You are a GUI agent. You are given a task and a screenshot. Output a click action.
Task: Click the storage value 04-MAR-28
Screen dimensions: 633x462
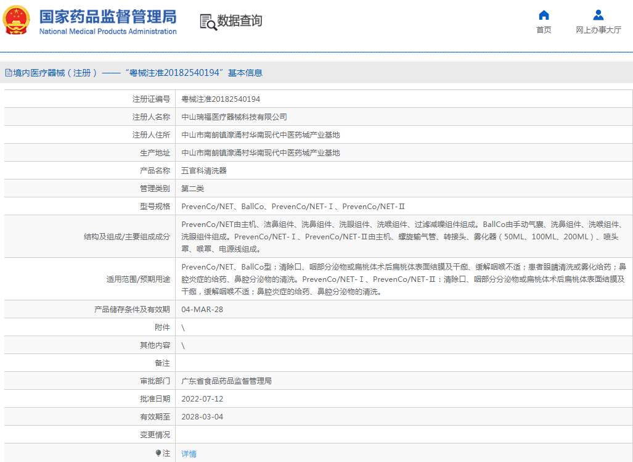[202, 310]
